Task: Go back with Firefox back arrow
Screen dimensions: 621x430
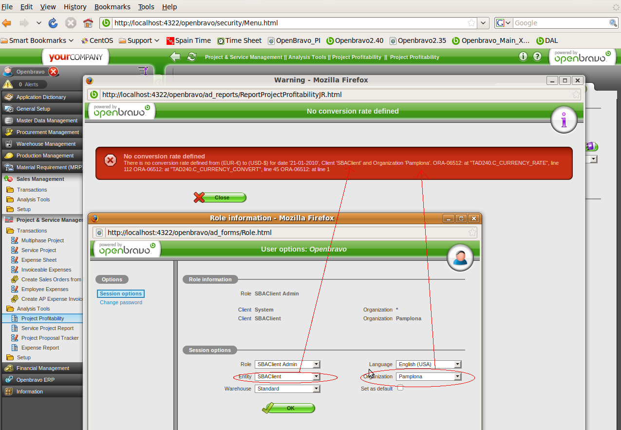Action: click(7, 23)
